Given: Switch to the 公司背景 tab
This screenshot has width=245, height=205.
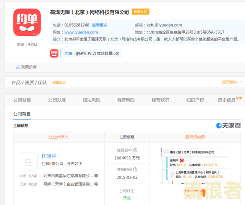Looking at the screenshot, I should 22,100.
